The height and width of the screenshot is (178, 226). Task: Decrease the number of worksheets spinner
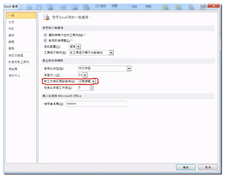pos(92,89)
